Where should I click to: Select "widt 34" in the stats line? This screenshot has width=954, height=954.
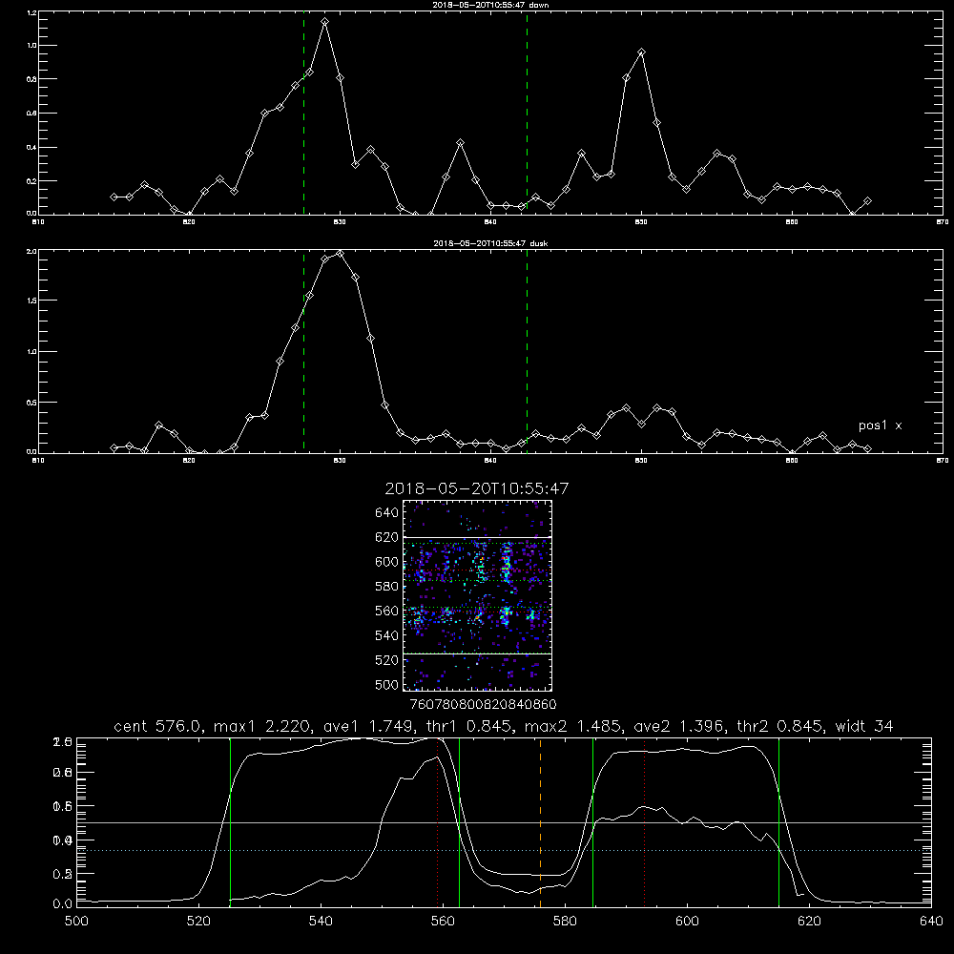click(864, 726)
